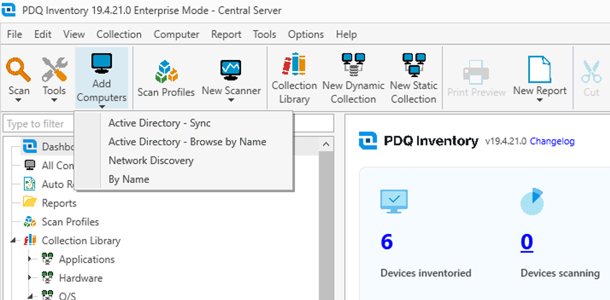Open the Collection menu

pos(119,34)
